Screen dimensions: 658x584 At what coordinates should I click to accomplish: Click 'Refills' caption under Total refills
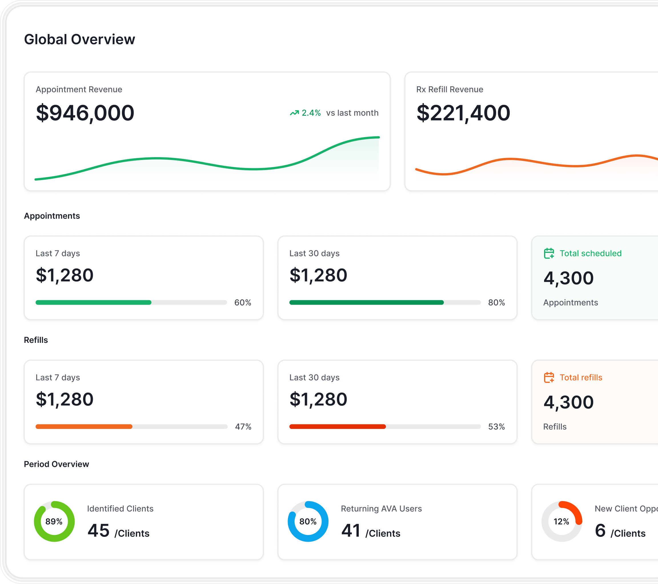click(555, 427)
